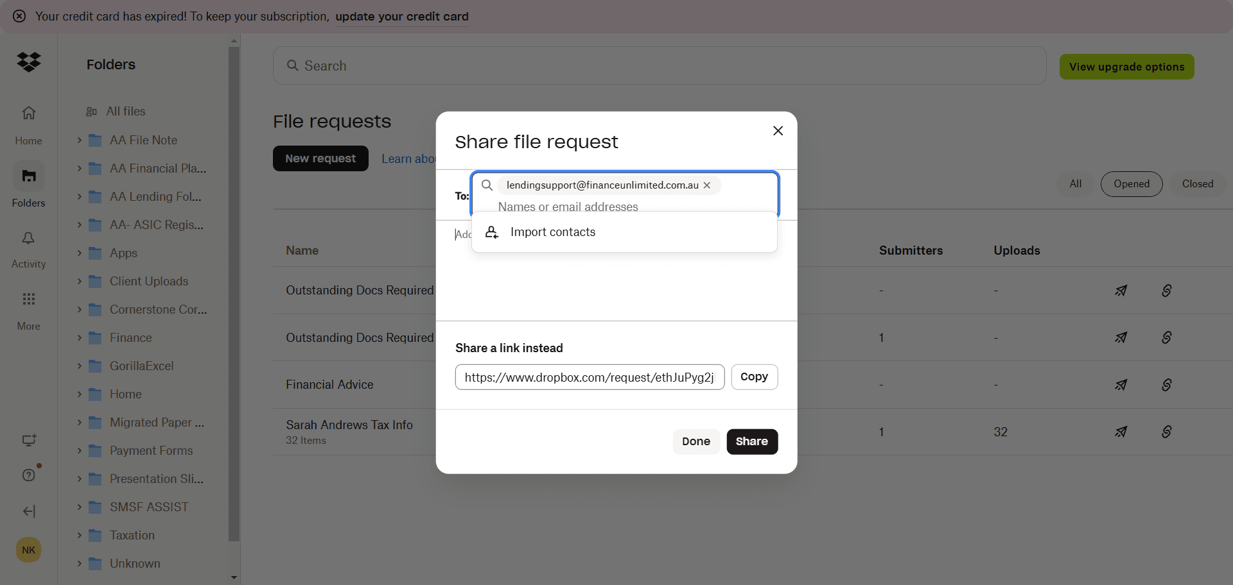This screenshot has width=1233, height=585.
Task: Expand the AA- ASIC Regis... folder
Action: pos(80,225)
